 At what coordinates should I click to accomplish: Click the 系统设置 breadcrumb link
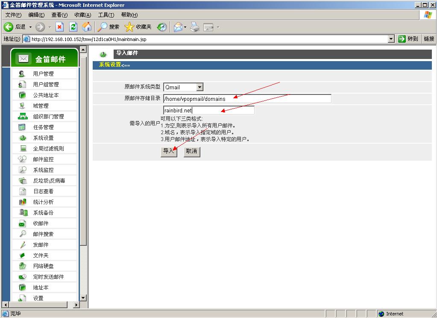point(110,65)
